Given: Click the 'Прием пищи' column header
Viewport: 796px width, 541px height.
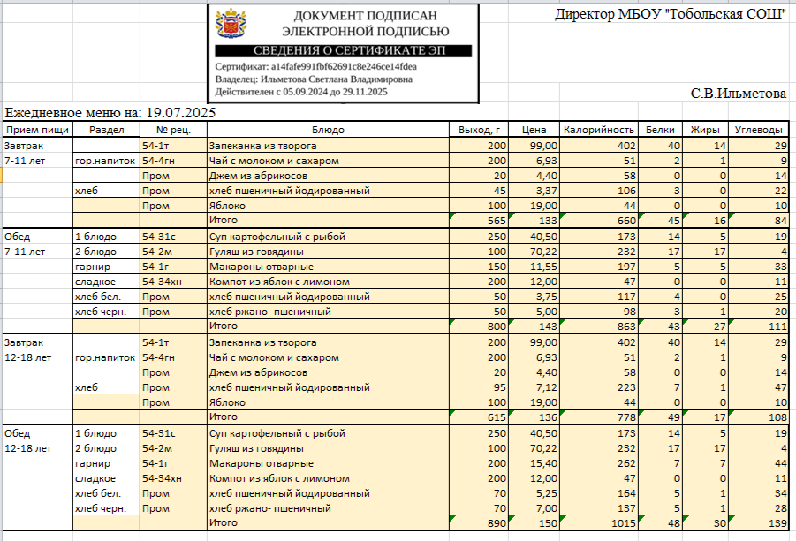Looking at the screenshot, I should (38, 130).
